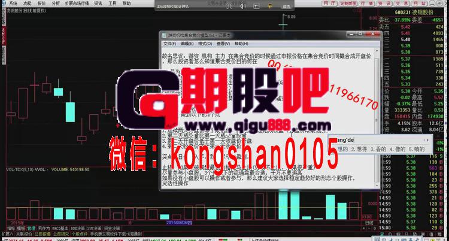Click the 日线 period label at chart bottom right
The height and width of the screenshot is (241, 449).
(369, 222)
